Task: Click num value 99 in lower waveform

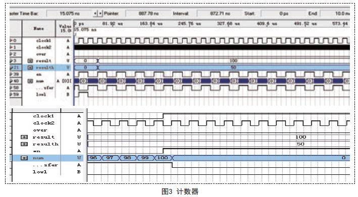Action: click(x=144, y=158)
